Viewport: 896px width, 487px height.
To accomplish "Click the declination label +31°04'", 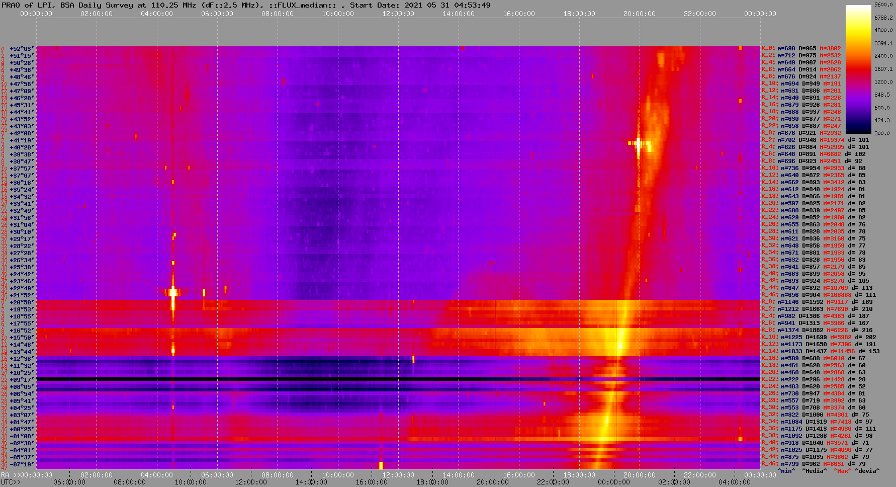I will click(22, 225).
